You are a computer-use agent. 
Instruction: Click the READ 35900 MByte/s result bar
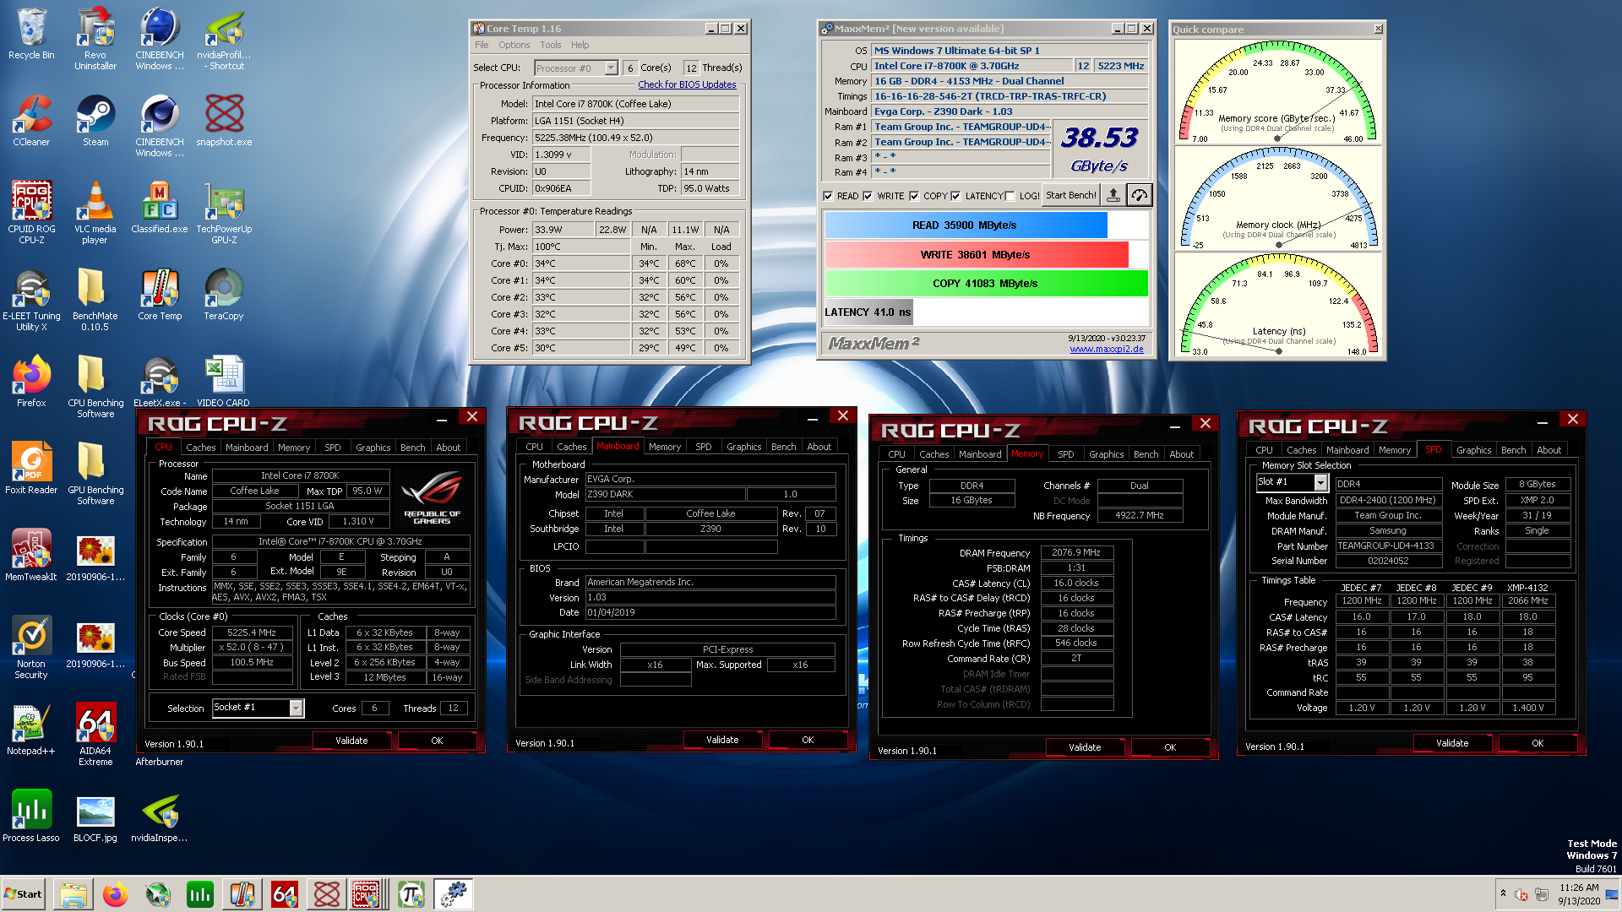(x=965, y=225)
